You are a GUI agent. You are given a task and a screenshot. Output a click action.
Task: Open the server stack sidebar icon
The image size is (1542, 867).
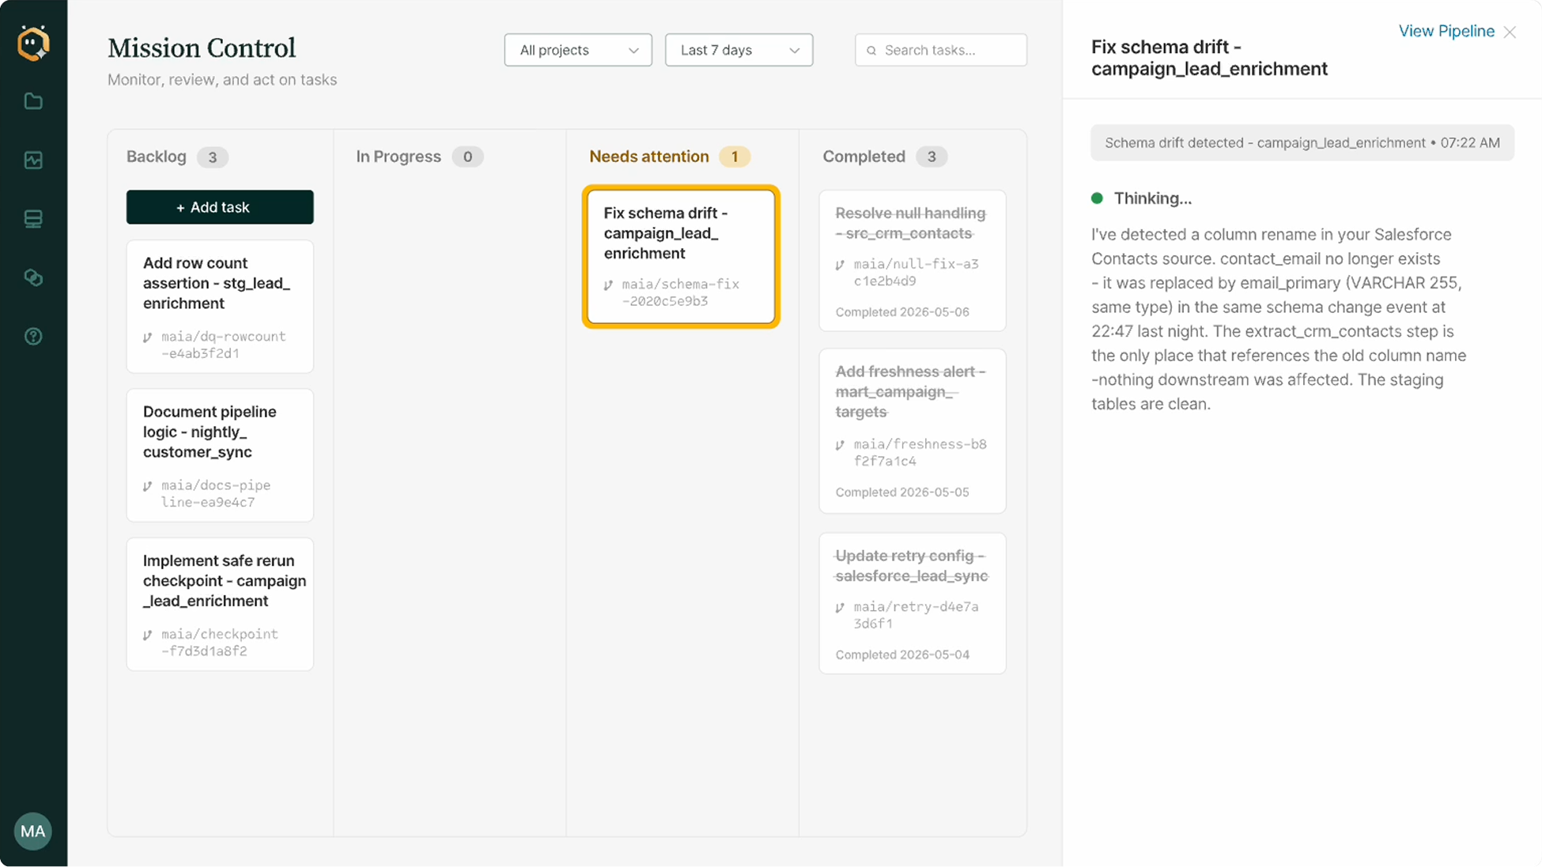coord(33,219)
